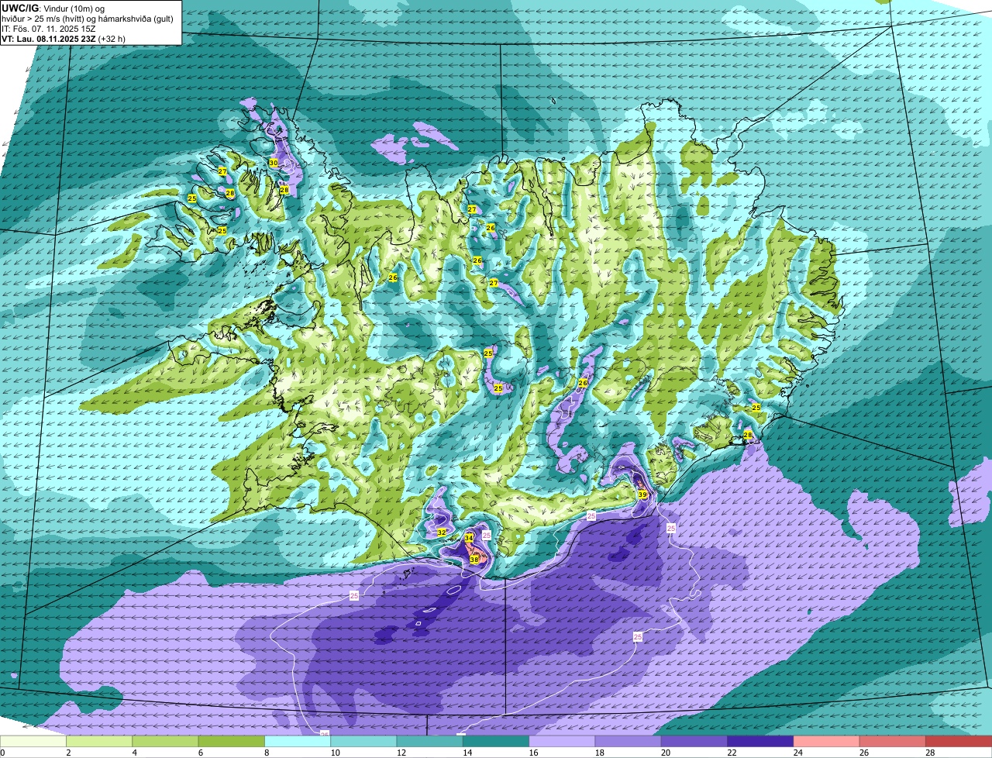Click the yellow '34' max gust label

click(x=469, y=538)
